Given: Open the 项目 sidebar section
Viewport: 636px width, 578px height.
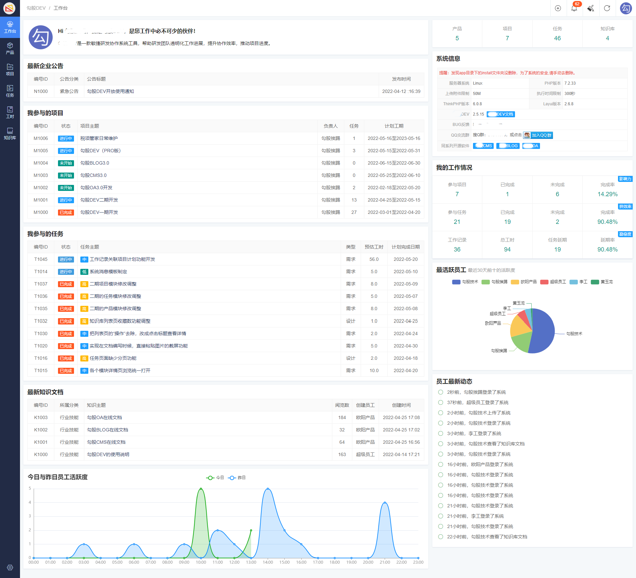Looking at the screenshot, I should [x=10, y=70].
